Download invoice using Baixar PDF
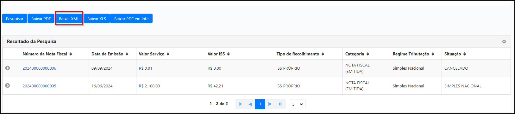 (x=41, y=19)
